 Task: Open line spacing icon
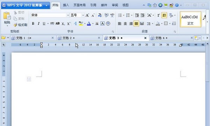tap(149, 24)
